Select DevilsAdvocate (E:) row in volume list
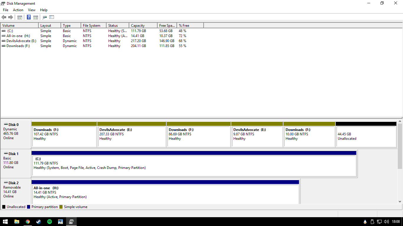This screenshot has width=403, height=226. click(x=21, y=41)
